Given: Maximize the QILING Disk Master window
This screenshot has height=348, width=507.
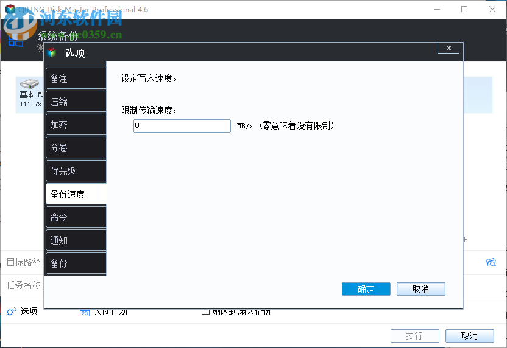Looking at the screenshot, I should (x=464, y=9).
